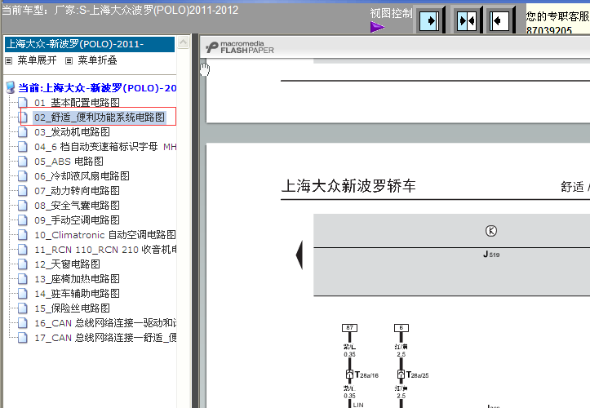Open 02_舒适_便利功能系统电路图 item
The image size is (590, 408).
click(x=100, y=117)
